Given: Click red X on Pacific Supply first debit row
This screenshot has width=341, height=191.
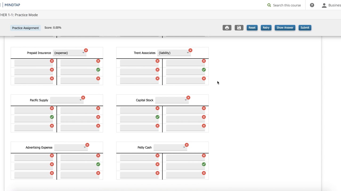Looking at the screenshot, I should [x=52, y=108].
